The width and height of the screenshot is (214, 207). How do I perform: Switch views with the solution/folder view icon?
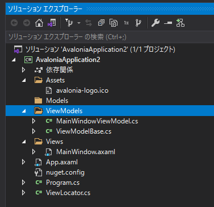[x=52, y=23]
